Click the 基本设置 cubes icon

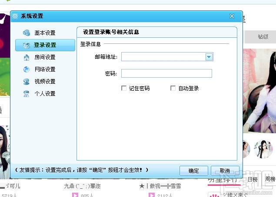[x=27, y=33]
